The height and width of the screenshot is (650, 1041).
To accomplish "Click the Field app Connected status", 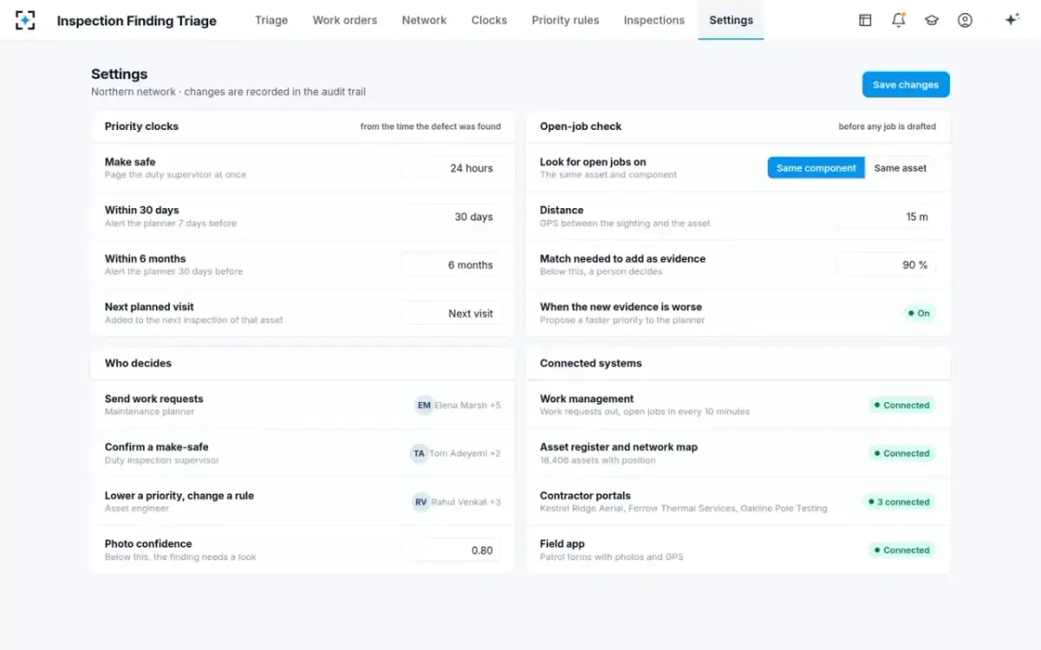I will (902, 550).
